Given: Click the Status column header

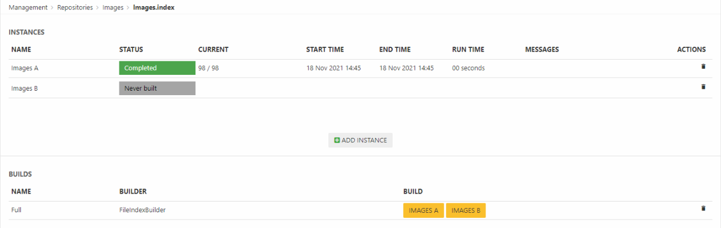Looking at the screenshot, I should (x=131, y=50).
